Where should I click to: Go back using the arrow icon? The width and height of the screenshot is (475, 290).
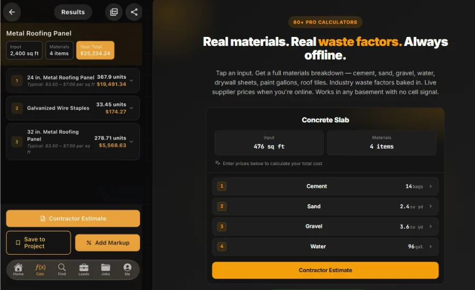pos(12,12)
